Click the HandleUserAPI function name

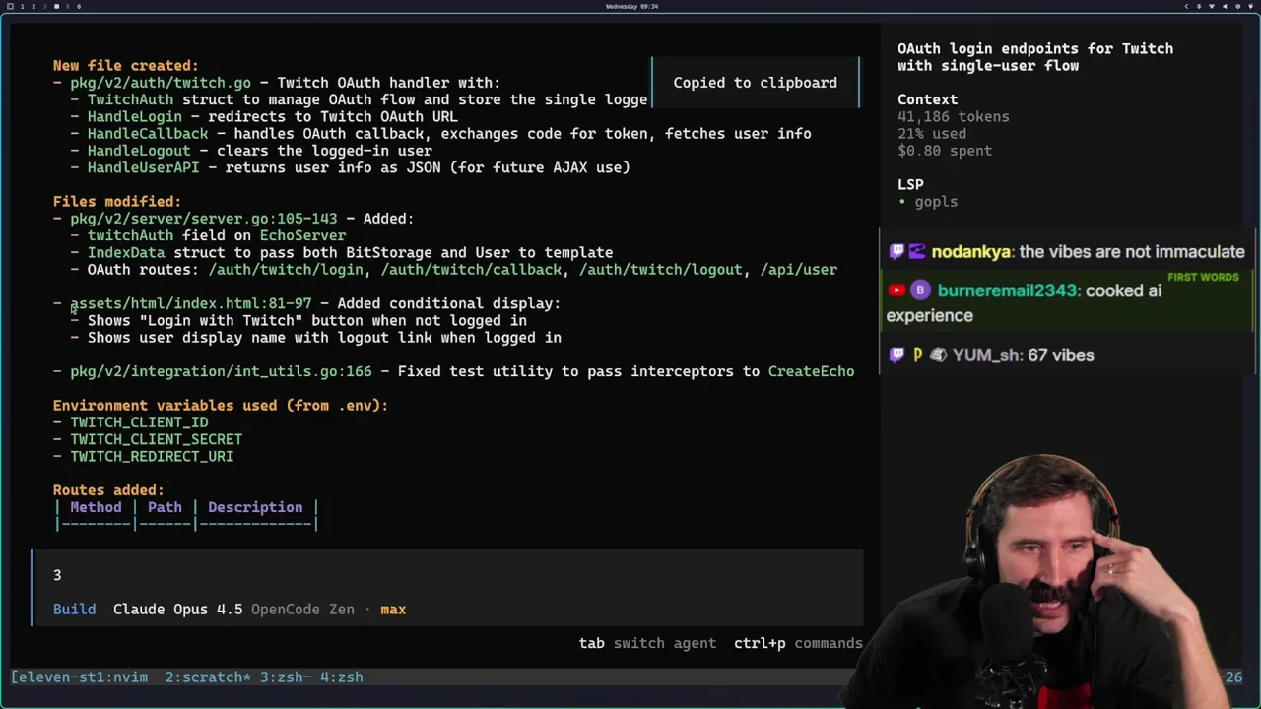(x=143, y=167)
